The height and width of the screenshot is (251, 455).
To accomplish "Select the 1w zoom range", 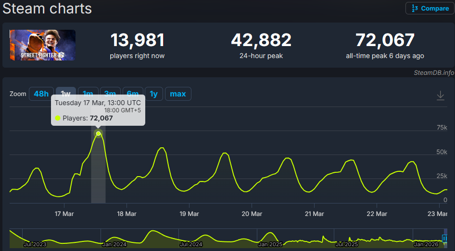I will (x=66, y=94).
